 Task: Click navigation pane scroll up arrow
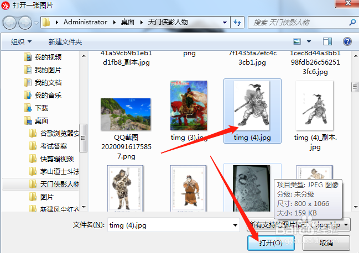coord(84,56)
